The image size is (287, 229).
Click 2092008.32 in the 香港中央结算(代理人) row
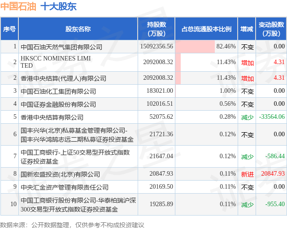pyautogui.click(x=158, y=78)
